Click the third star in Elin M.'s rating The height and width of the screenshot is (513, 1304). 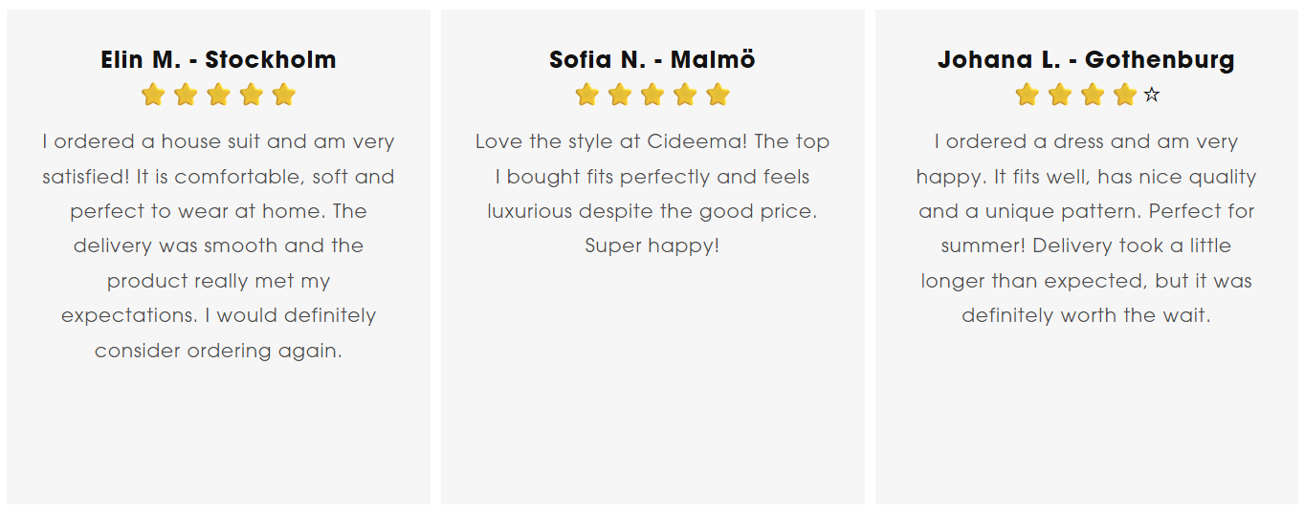(218, 95)
